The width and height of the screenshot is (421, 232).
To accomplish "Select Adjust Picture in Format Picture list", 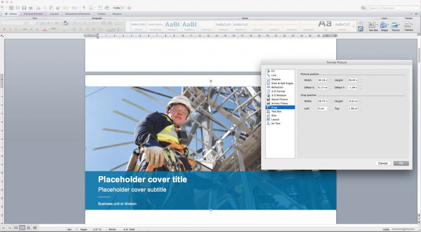I will pos(280,99).
